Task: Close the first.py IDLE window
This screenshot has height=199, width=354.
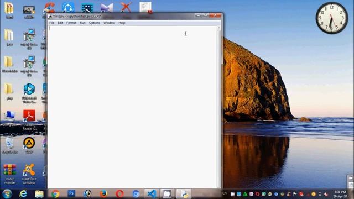Action: (215, 15)
